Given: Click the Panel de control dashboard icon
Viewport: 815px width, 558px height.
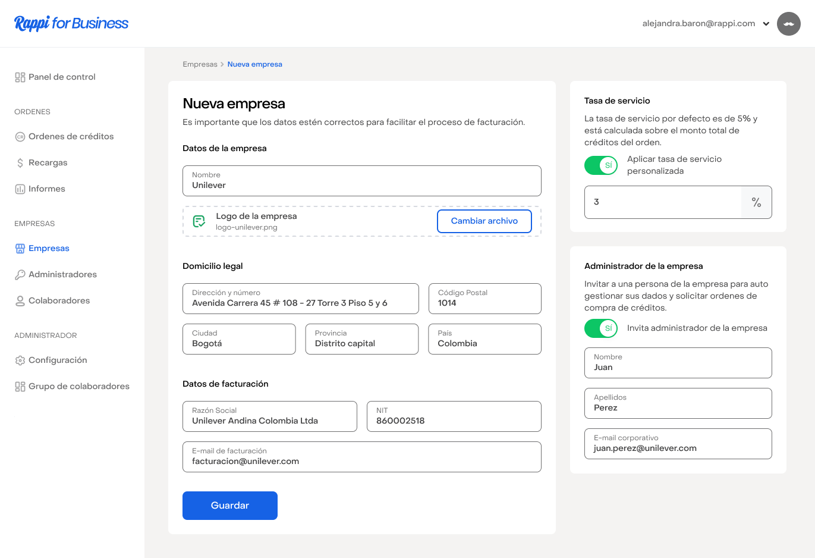Looking at the screenshot, I should click(20, 77).
